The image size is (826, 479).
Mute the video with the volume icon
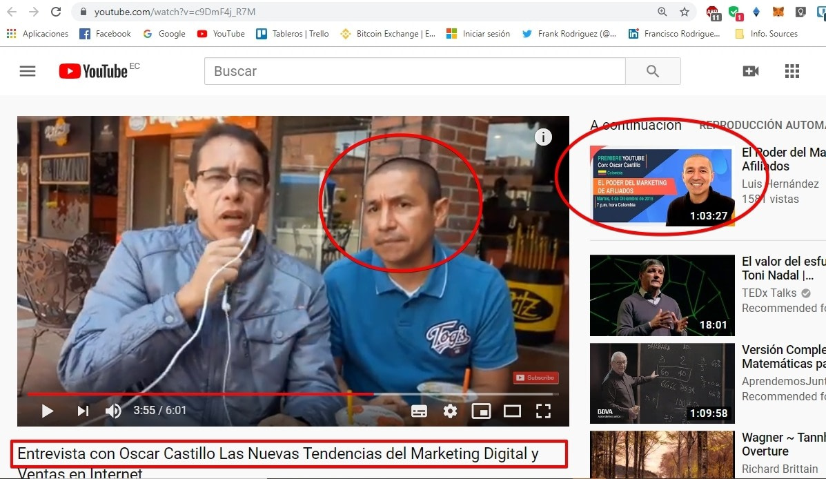pos(113,411)
